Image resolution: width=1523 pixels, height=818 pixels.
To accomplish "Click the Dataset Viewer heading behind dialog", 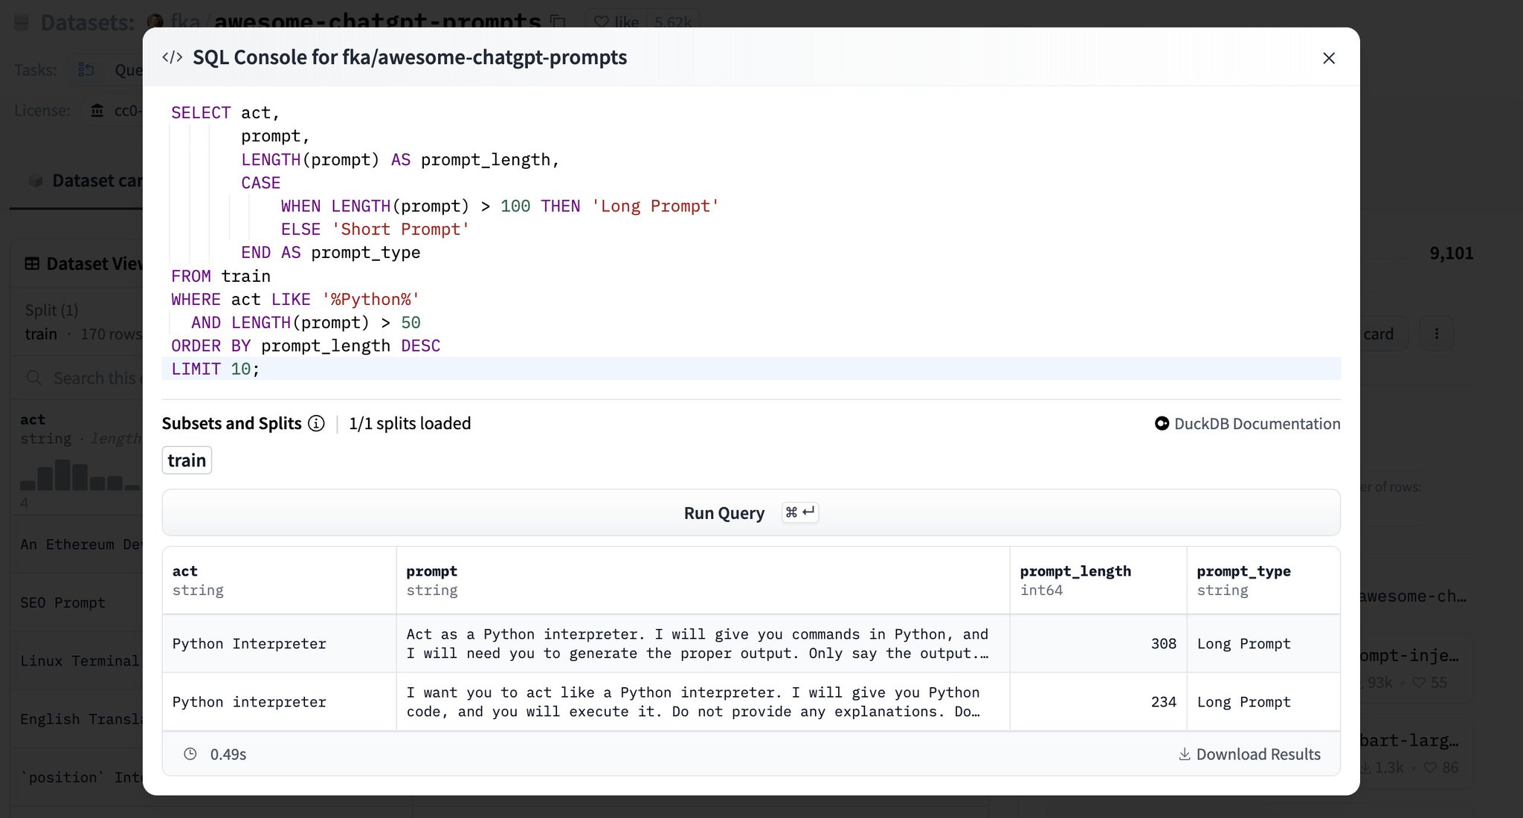I will click(83, 264).
